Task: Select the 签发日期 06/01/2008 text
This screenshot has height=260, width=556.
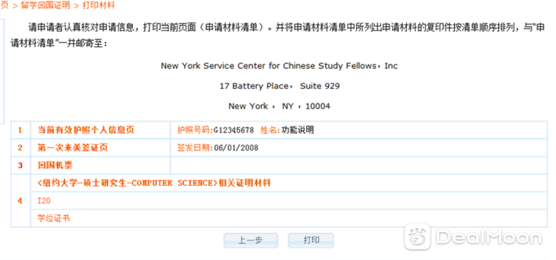Action: [x=218, y=148]
